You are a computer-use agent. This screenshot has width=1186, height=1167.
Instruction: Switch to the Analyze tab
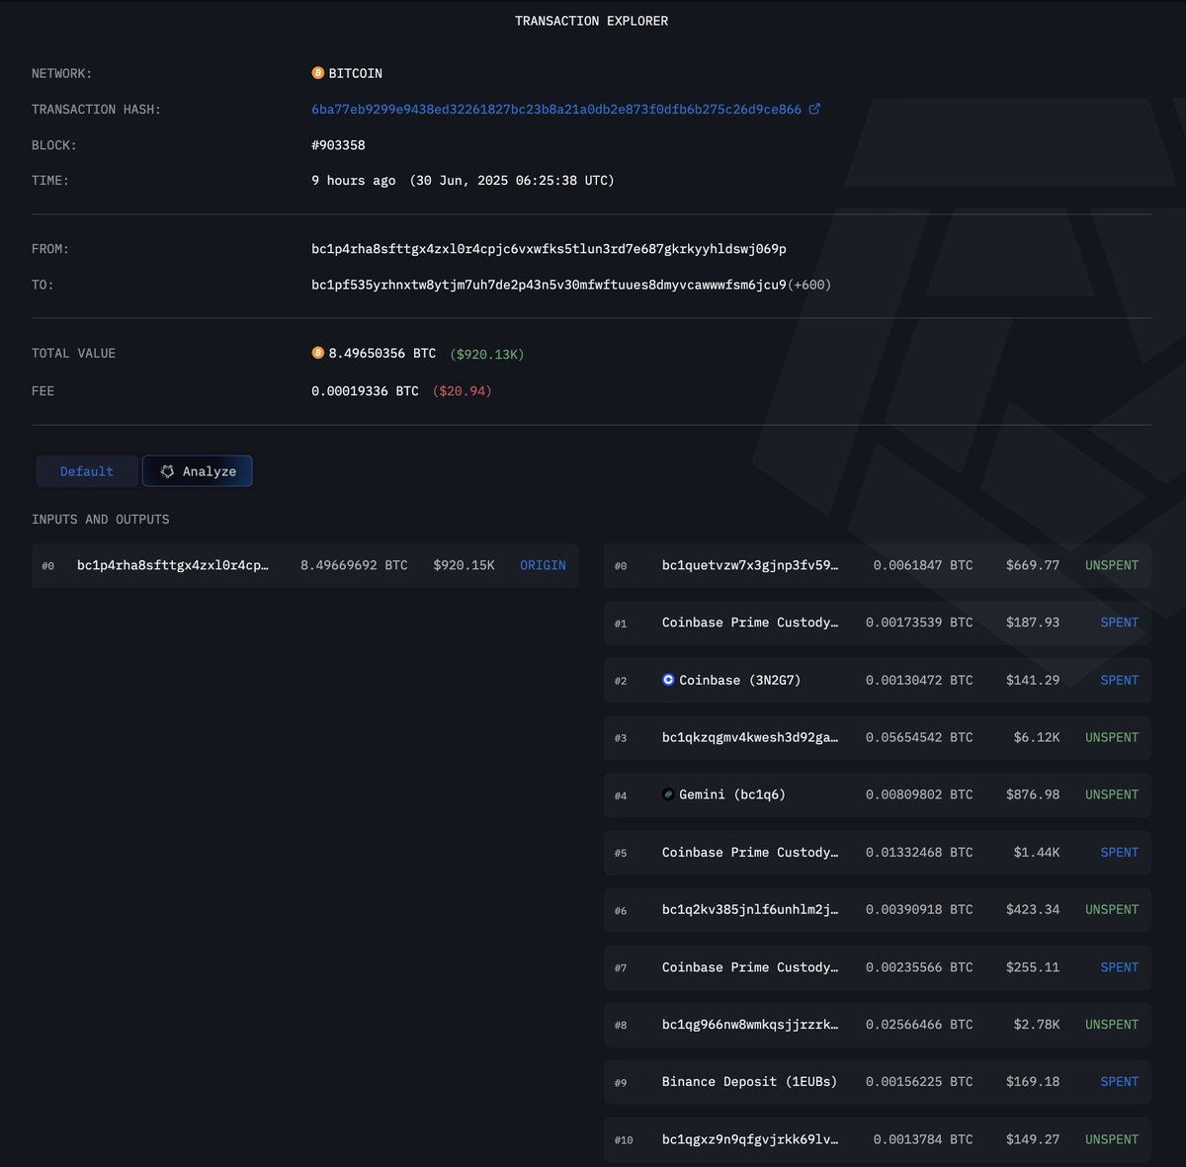click(198, 471)
